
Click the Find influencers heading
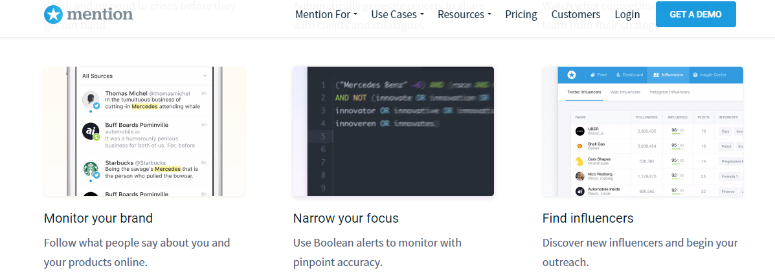click(588, 218)
